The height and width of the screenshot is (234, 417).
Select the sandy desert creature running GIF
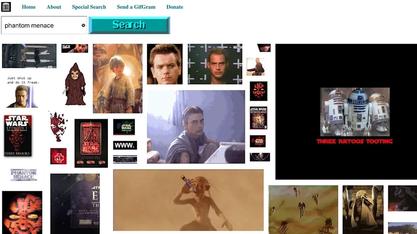coord(188,200)
